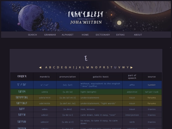Viewport: 172px width, 129px height.
Task: Jump to letter D entries
Action: (x=58, y=67)
